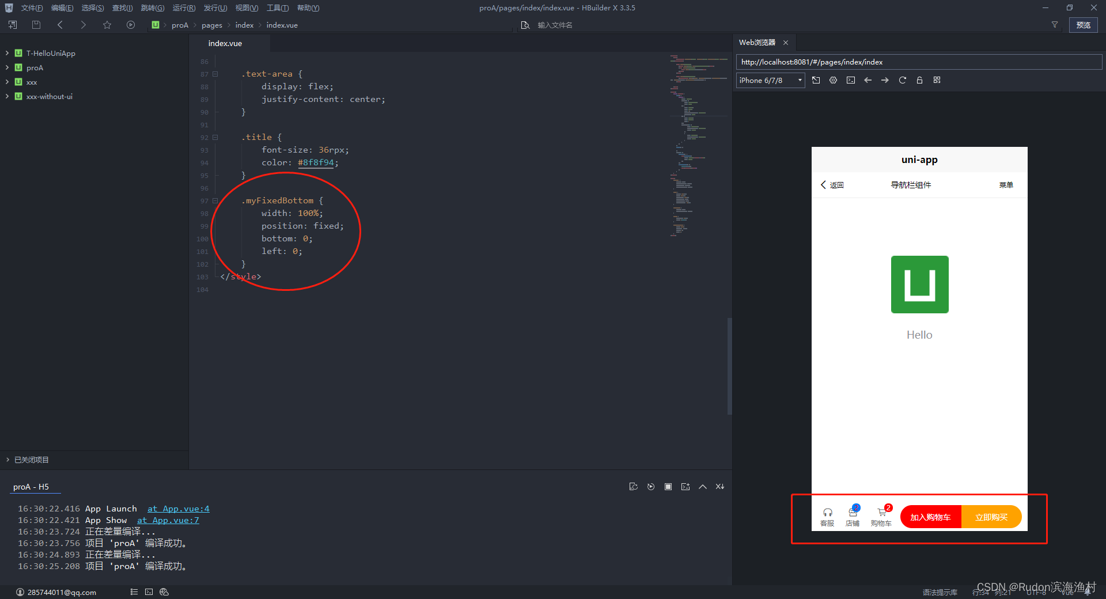Viewport: 1106px width, 599px height.
Task: Click the 返回 back button in phone preview
Action: click(832, 185)
